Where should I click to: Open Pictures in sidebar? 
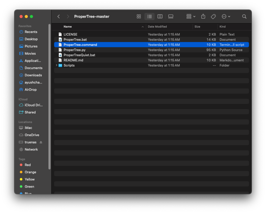coord(31,46)
